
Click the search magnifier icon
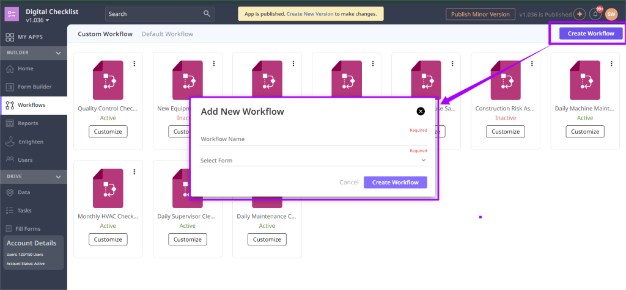pos(207,14)
